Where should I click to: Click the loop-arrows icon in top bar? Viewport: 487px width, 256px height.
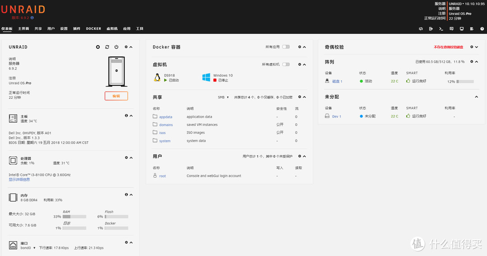click(x=421, y=28)
